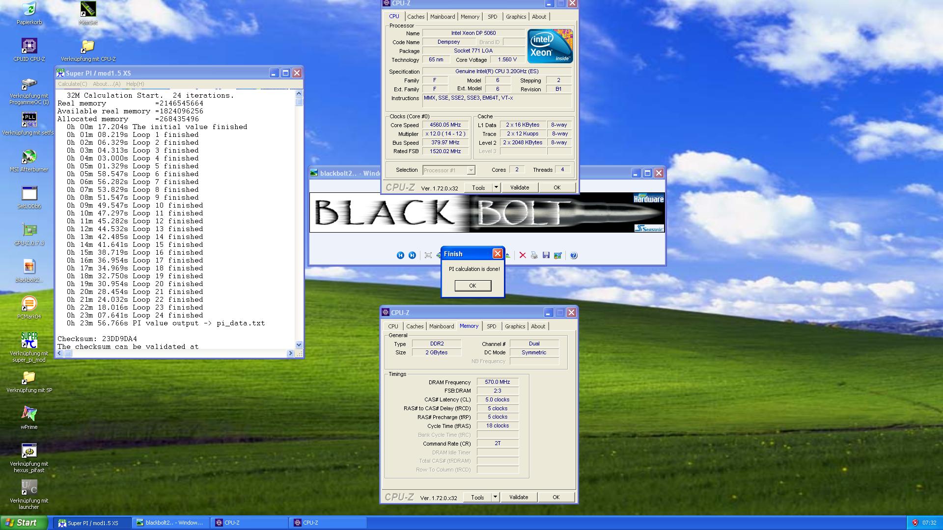Image resolution: width=943 pixels, height=530 pixels.
Task: Open the Verknüpfung mit ProgammeOC shortcut
Action: click(29, 91)
